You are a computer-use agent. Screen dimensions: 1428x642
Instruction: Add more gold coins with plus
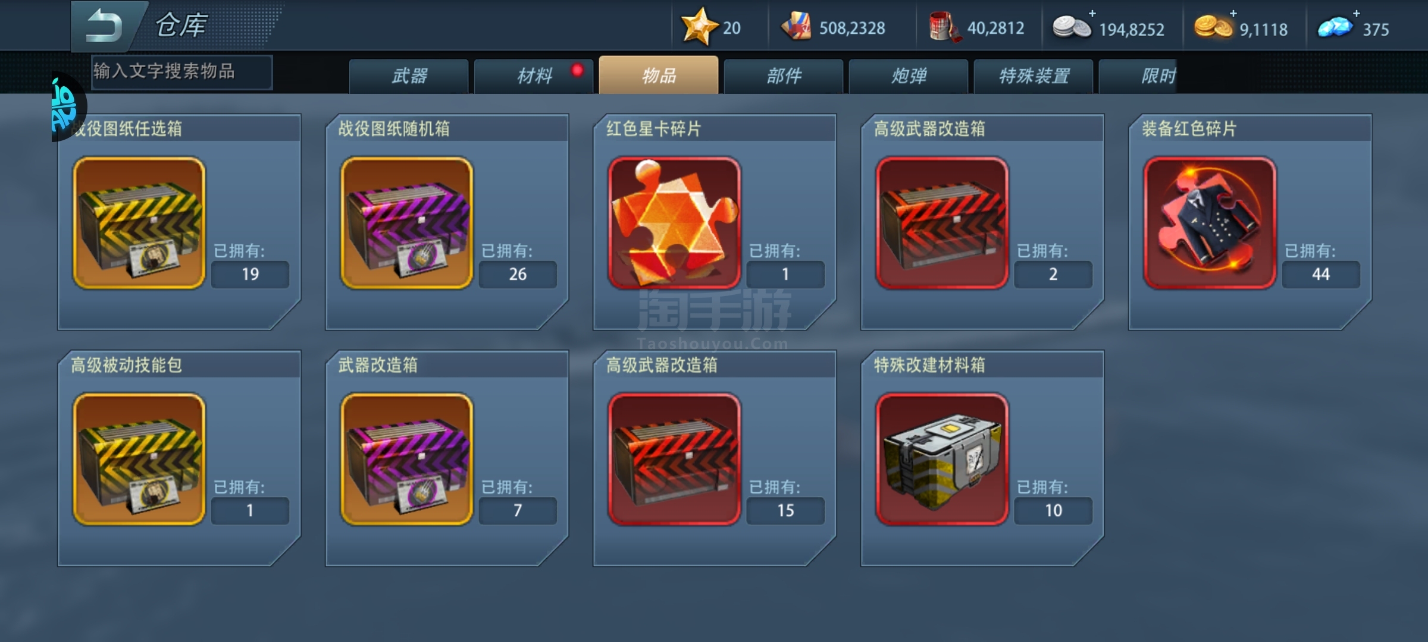click(1233, 13)
